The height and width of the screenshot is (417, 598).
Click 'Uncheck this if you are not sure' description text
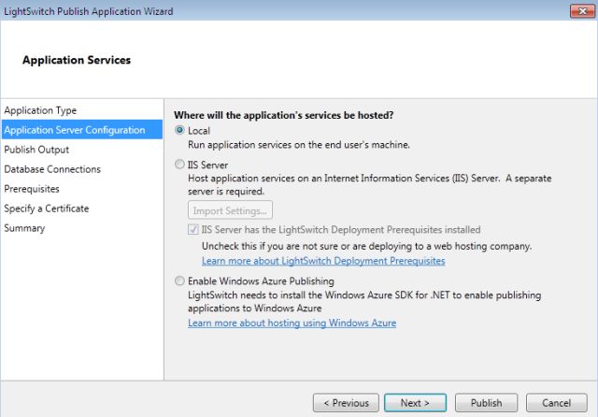[366, 246]
